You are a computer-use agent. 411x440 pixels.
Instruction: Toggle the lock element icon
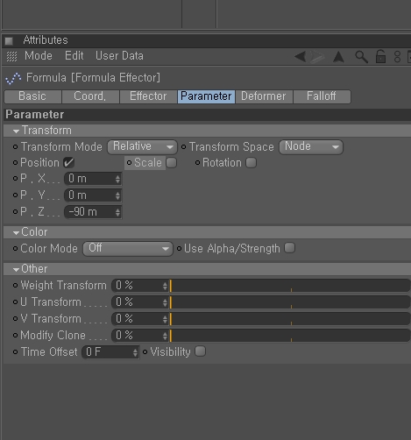380,57
